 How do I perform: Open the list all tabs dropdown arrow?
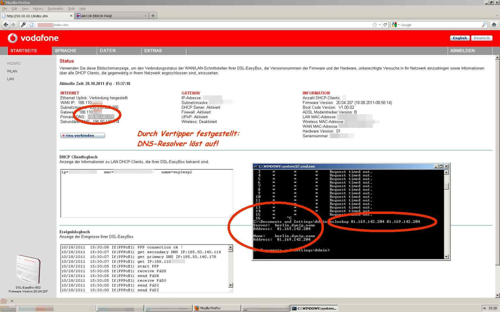496,16
